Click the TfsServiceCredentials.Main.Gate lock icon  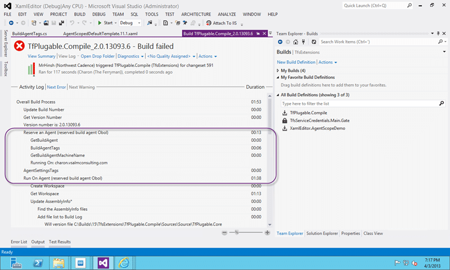(x=285, y=120)
